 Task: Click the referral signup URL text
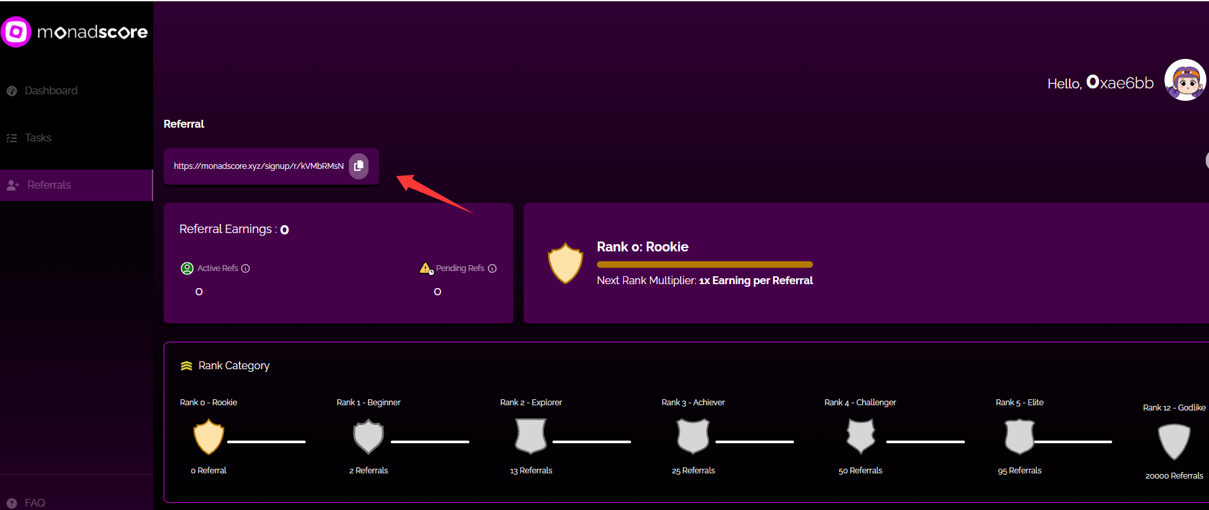click(x=259, y=166)
